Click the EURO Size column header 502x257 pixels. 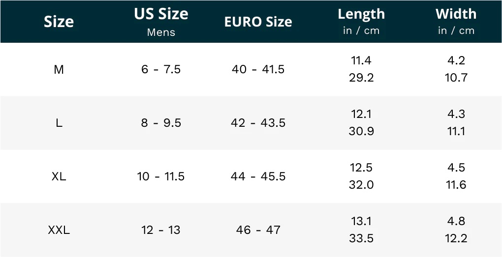[x=258, y=22]
